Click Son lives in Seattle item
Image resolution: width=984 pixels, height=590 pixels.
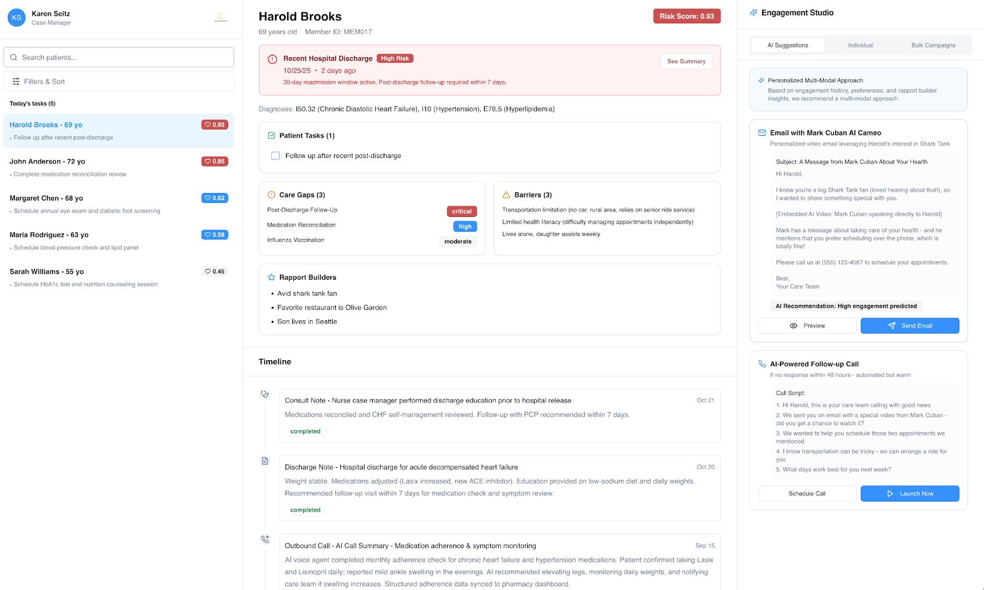pos(307,322)
